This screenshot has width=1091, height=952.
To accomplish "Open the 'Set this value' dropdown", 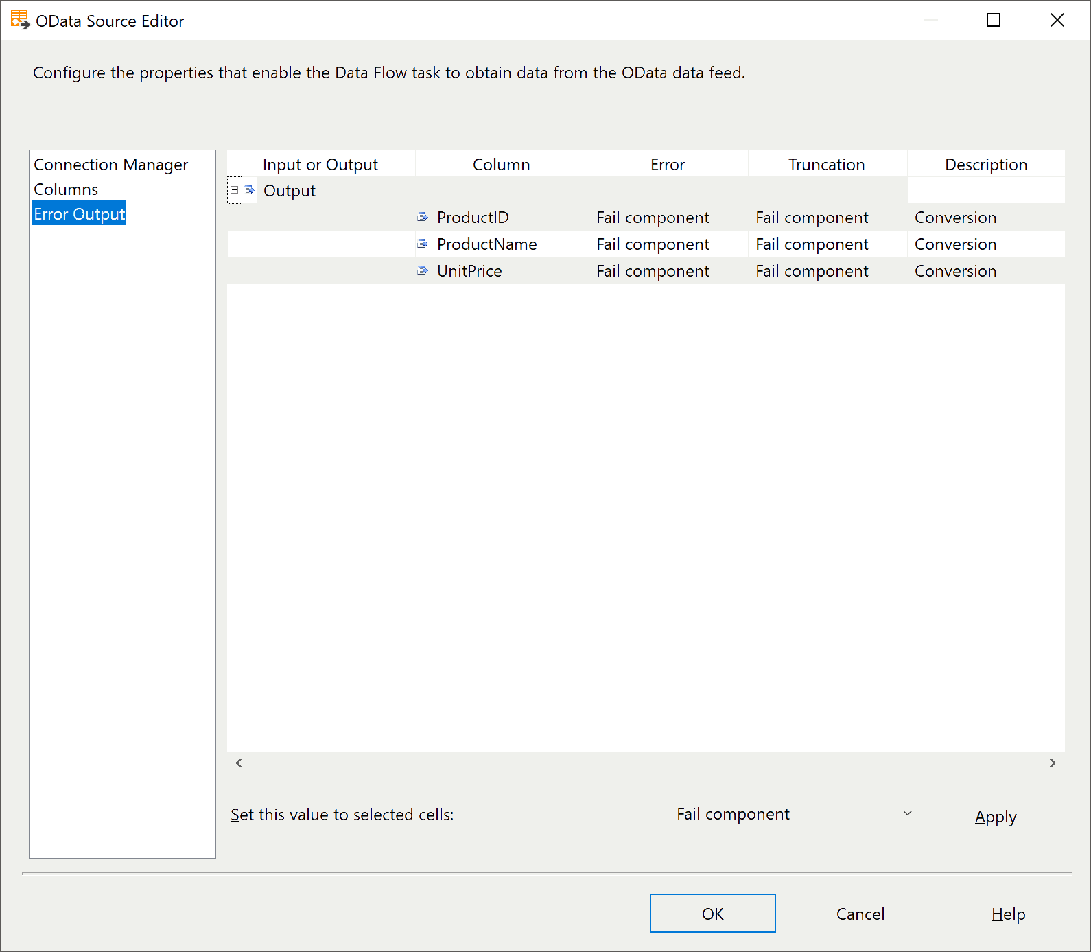I will [x=907, y=814].
